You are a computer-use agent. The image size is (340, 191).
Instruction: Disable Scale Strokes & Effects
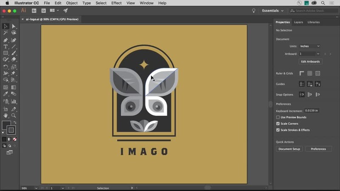pos(278,130)
